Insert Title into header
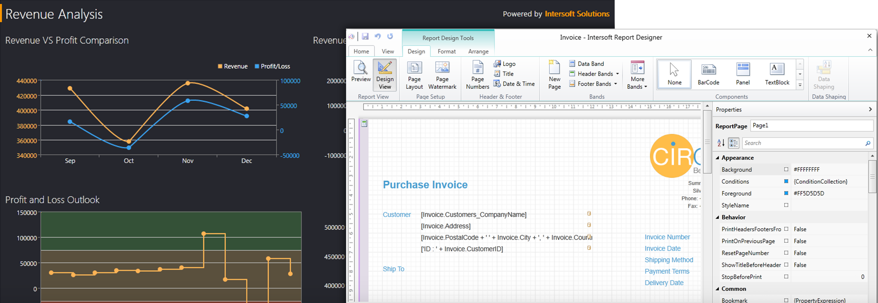The height and width of the screenshot is (303, 878). click(504, 74)
